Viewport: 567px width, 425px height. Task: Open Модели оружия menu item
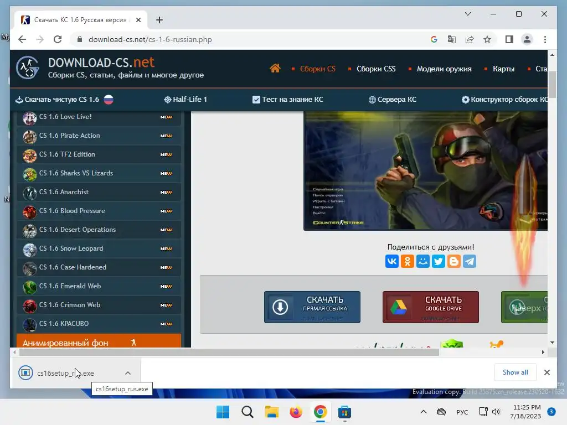[444, 69]
